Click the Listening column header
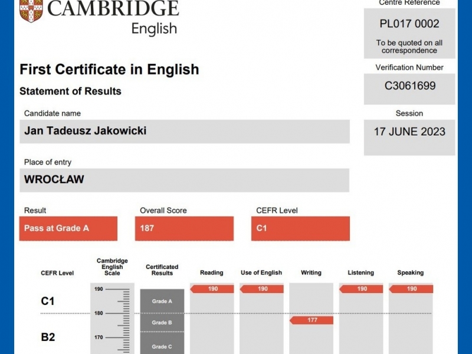Image resolution: width=472 pixels, height=354 pixels. tap(360, 273)
